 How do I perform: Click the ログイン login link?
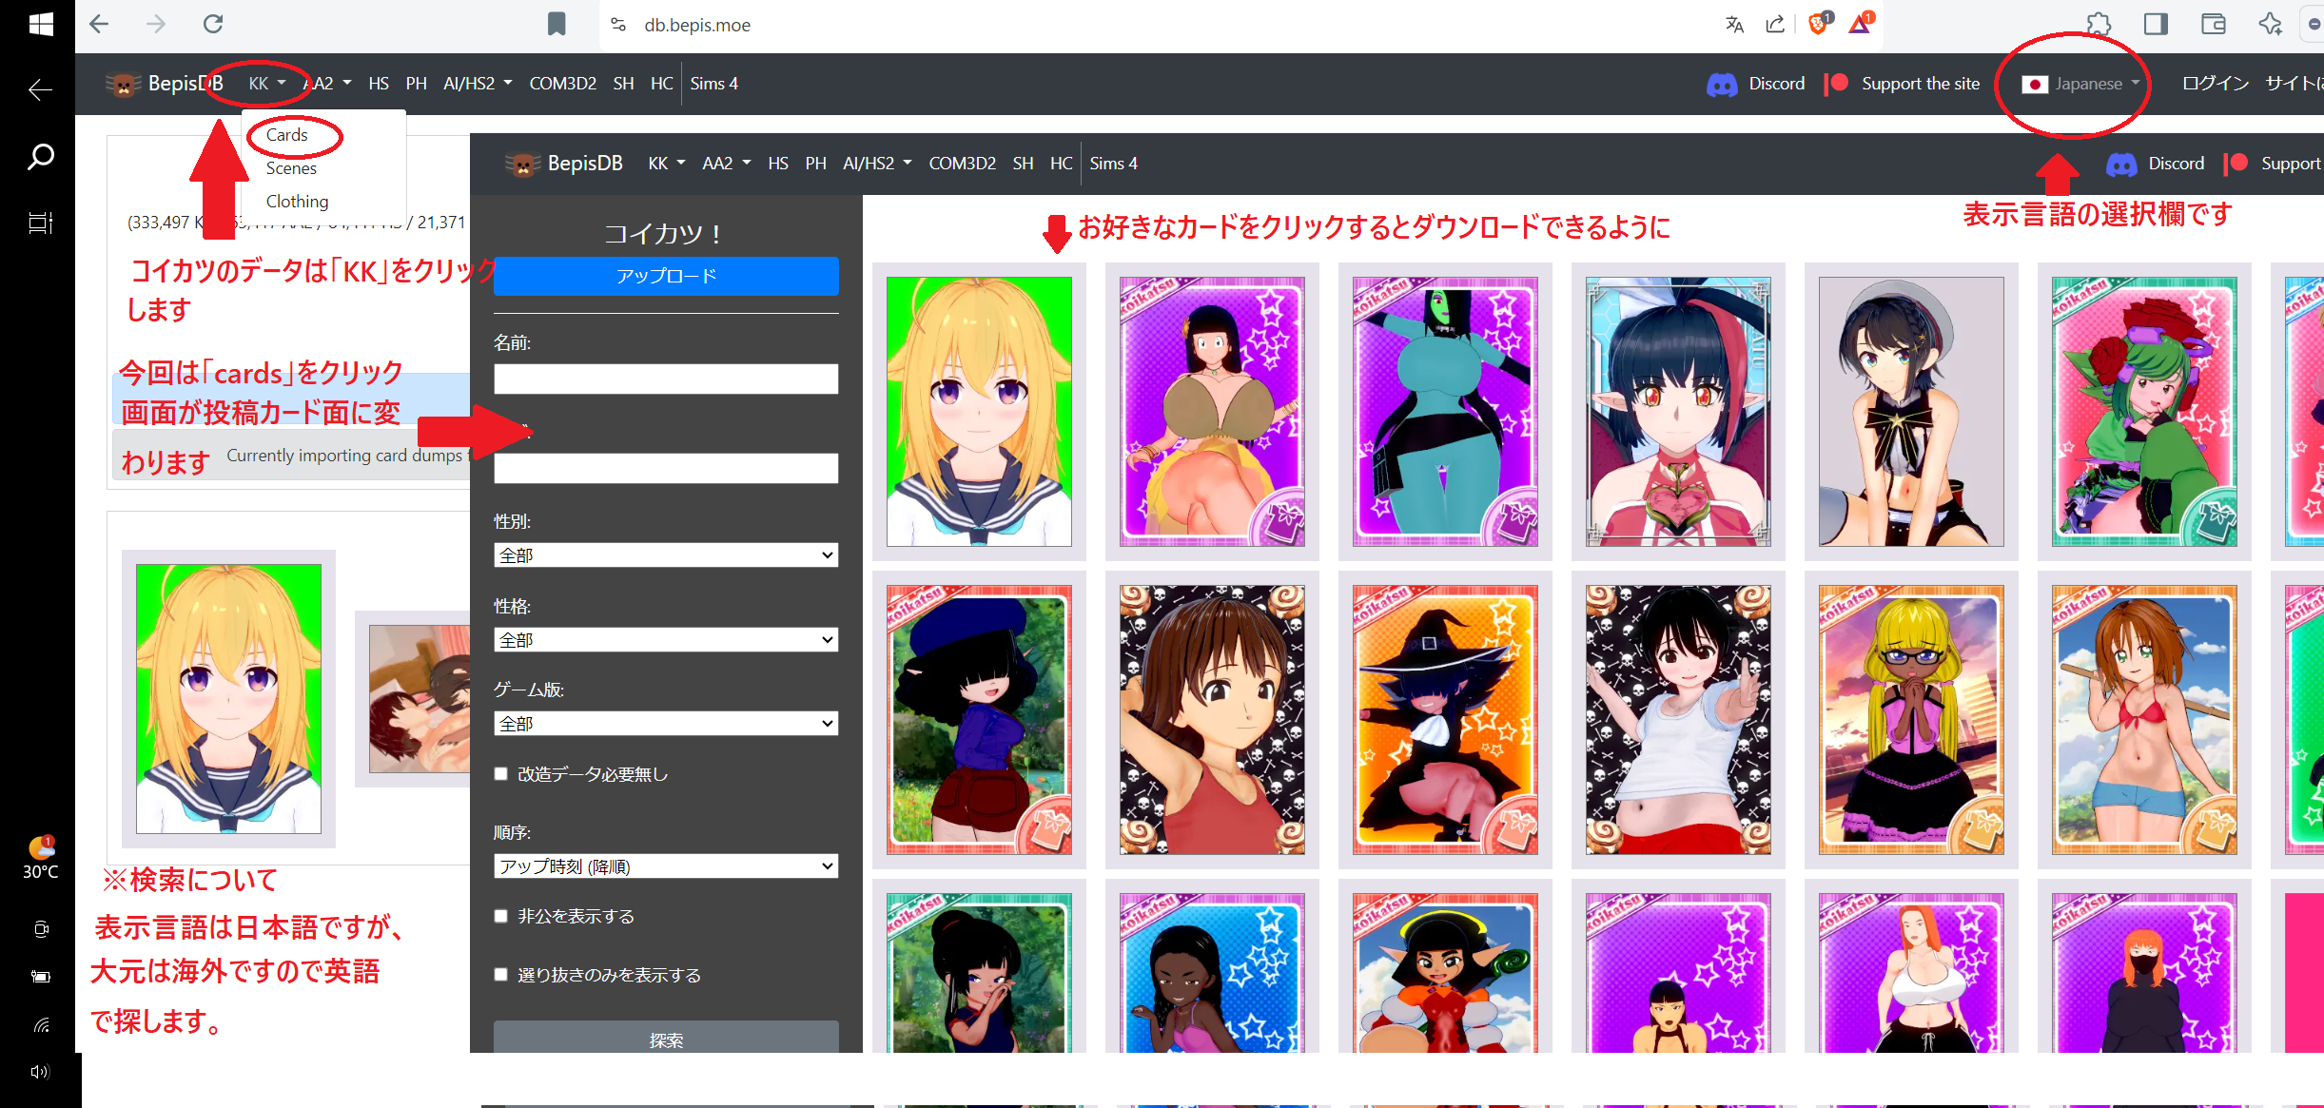[2216, 84]
